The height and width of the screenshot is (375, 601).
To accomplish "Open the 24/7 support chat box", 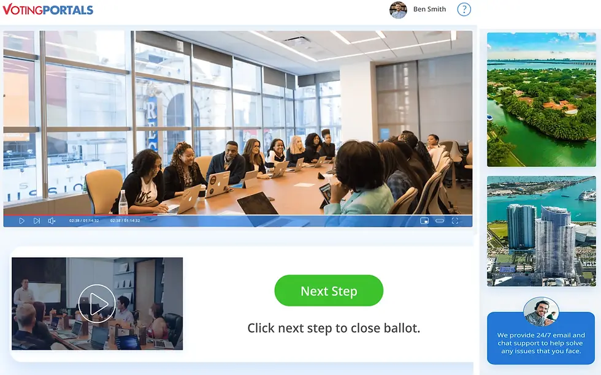I will 541,338.
